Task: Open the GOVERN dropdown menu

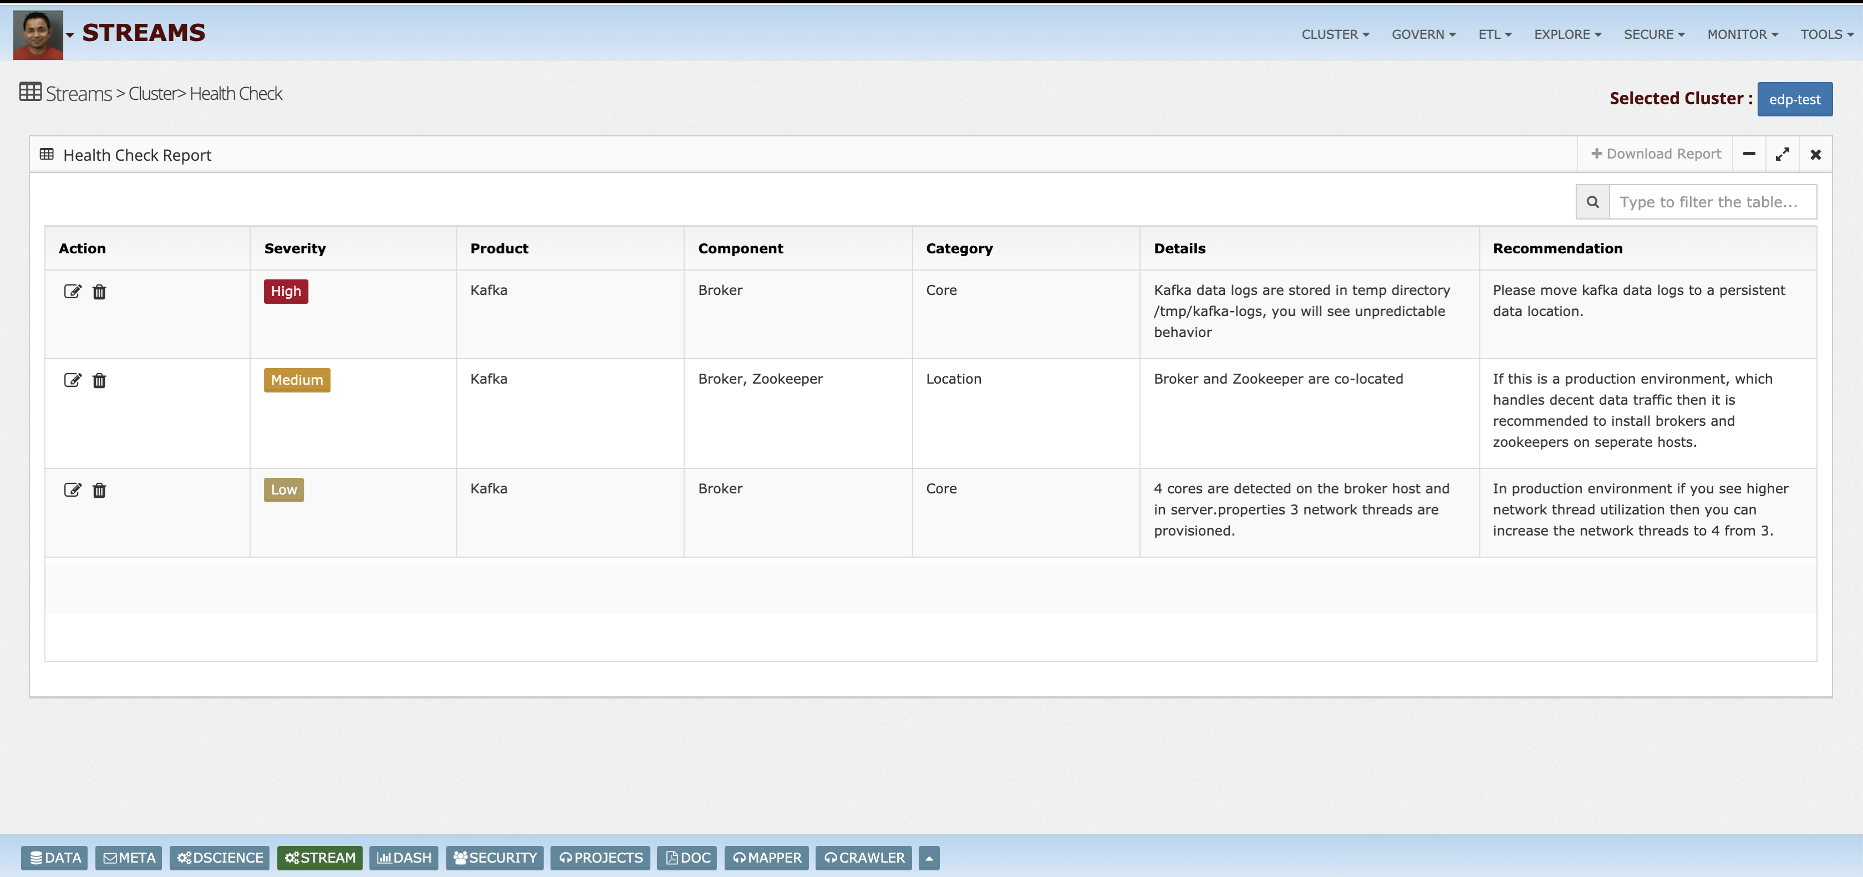Action: tap(1423, 35)
